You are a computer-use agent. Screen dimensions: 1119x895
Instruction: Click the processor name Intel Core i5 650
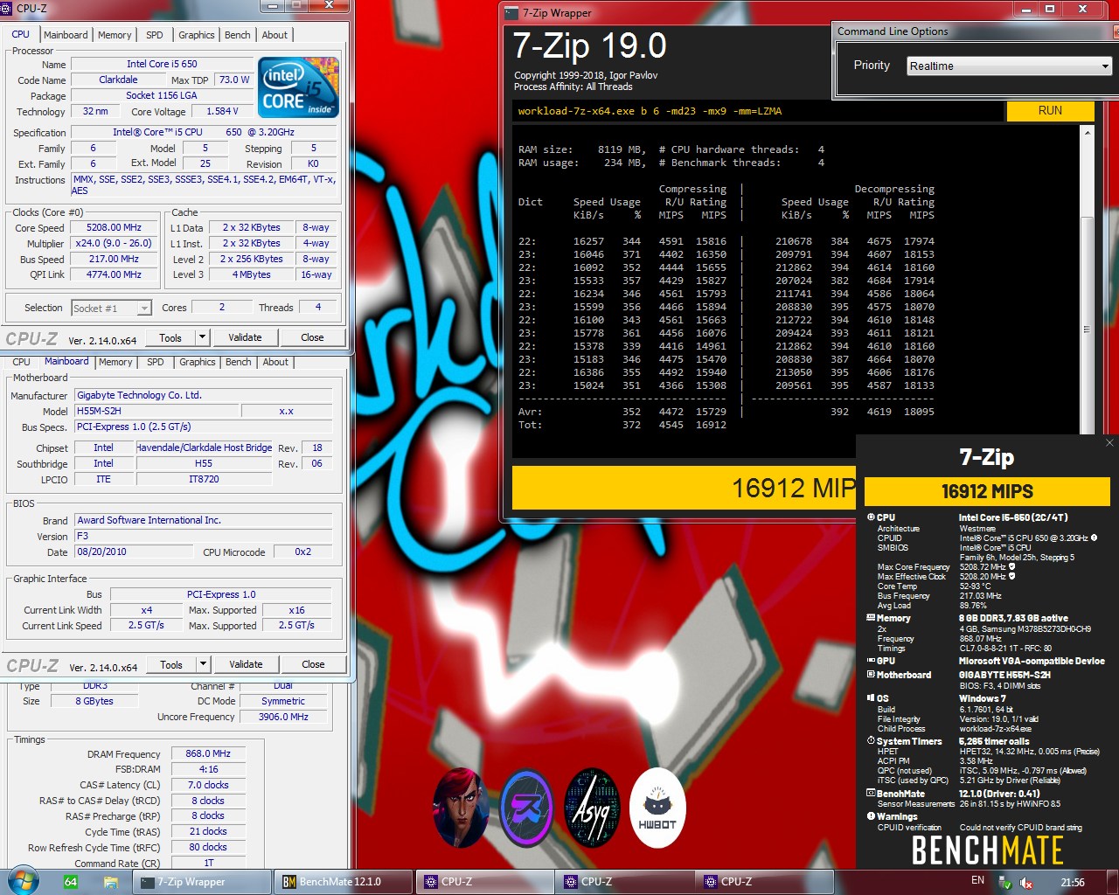click(x=162, y=64)
